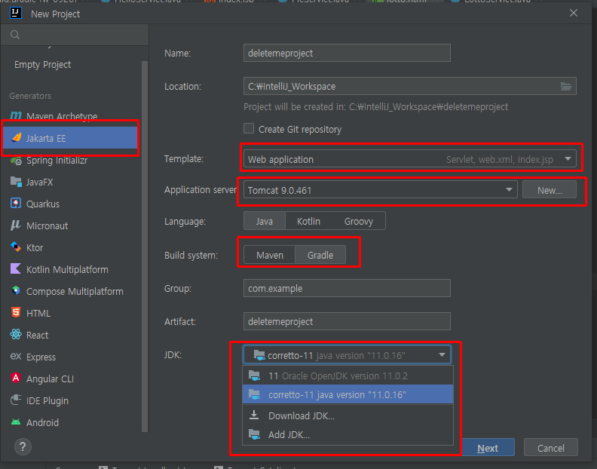Select 11 Oracle OpenJDK version 11.0.2
Viewport: 597px width, 469px height.
pos(348,376)
